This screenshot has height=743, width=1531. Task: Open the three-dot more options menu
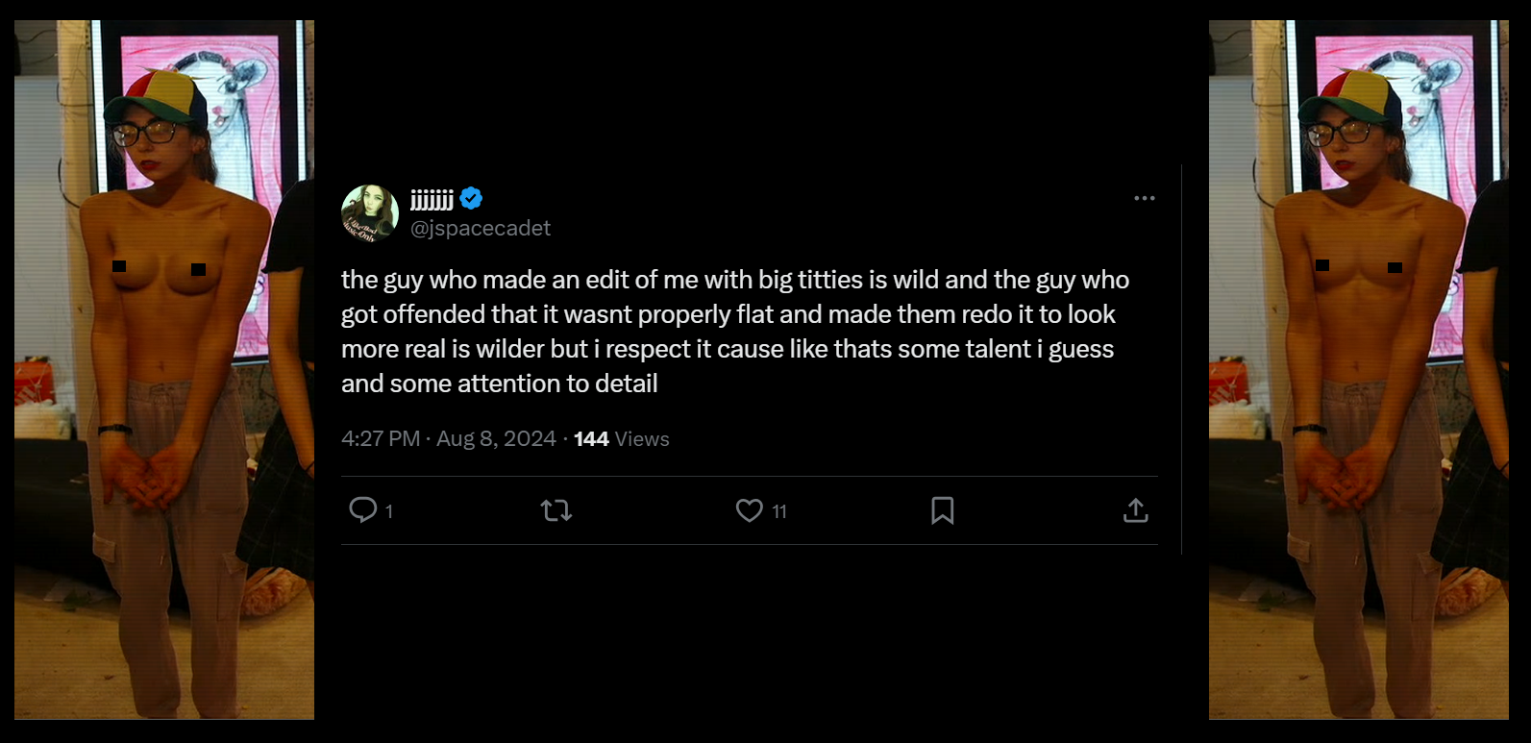tap(1144, 198)
